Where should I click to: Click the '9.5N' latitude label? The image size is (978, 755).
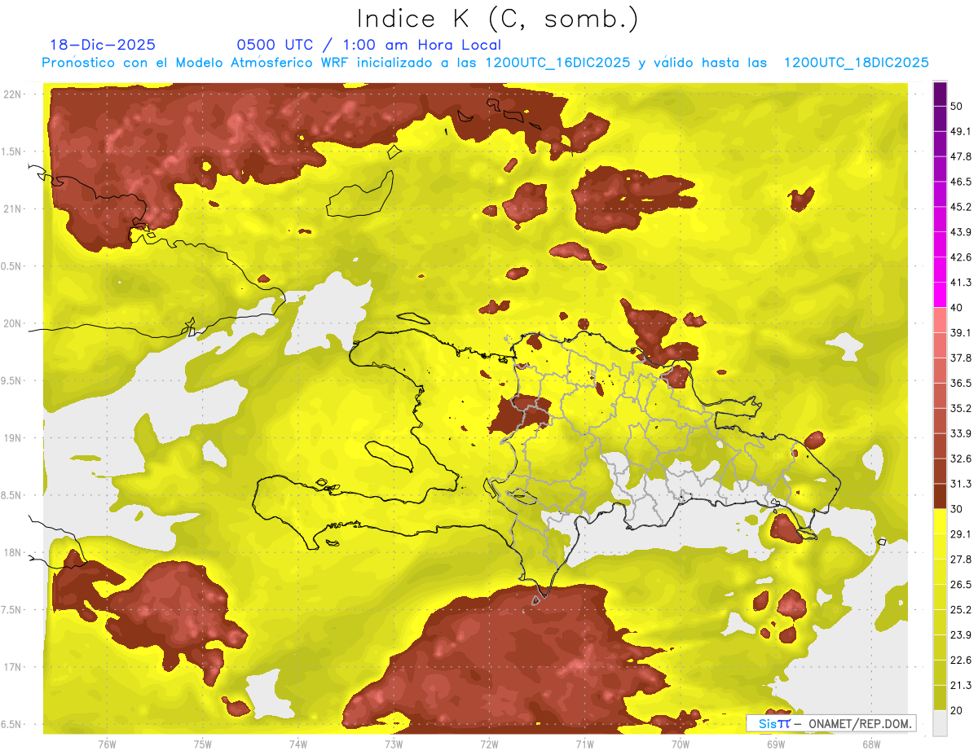[x=11, y=380]
